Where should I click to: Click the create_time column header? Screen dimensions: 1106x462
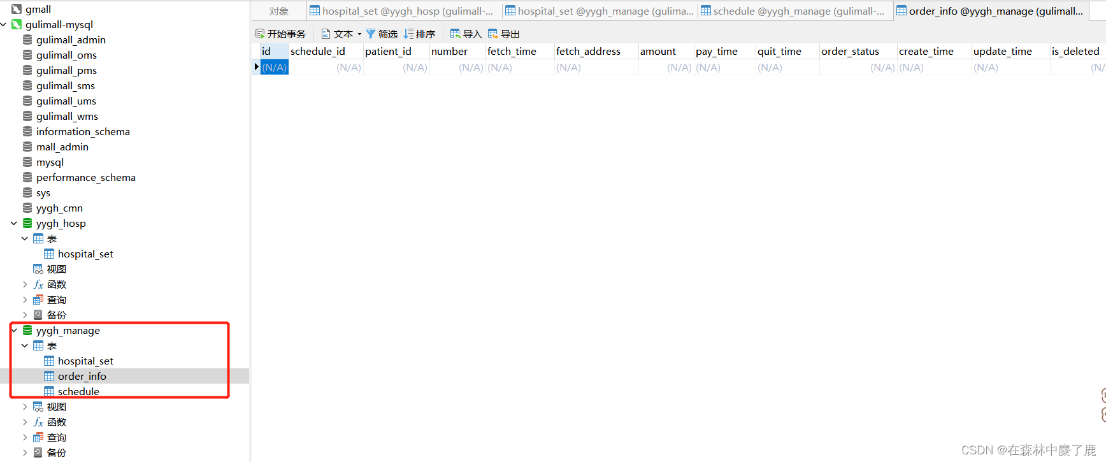tap(935, 51)
